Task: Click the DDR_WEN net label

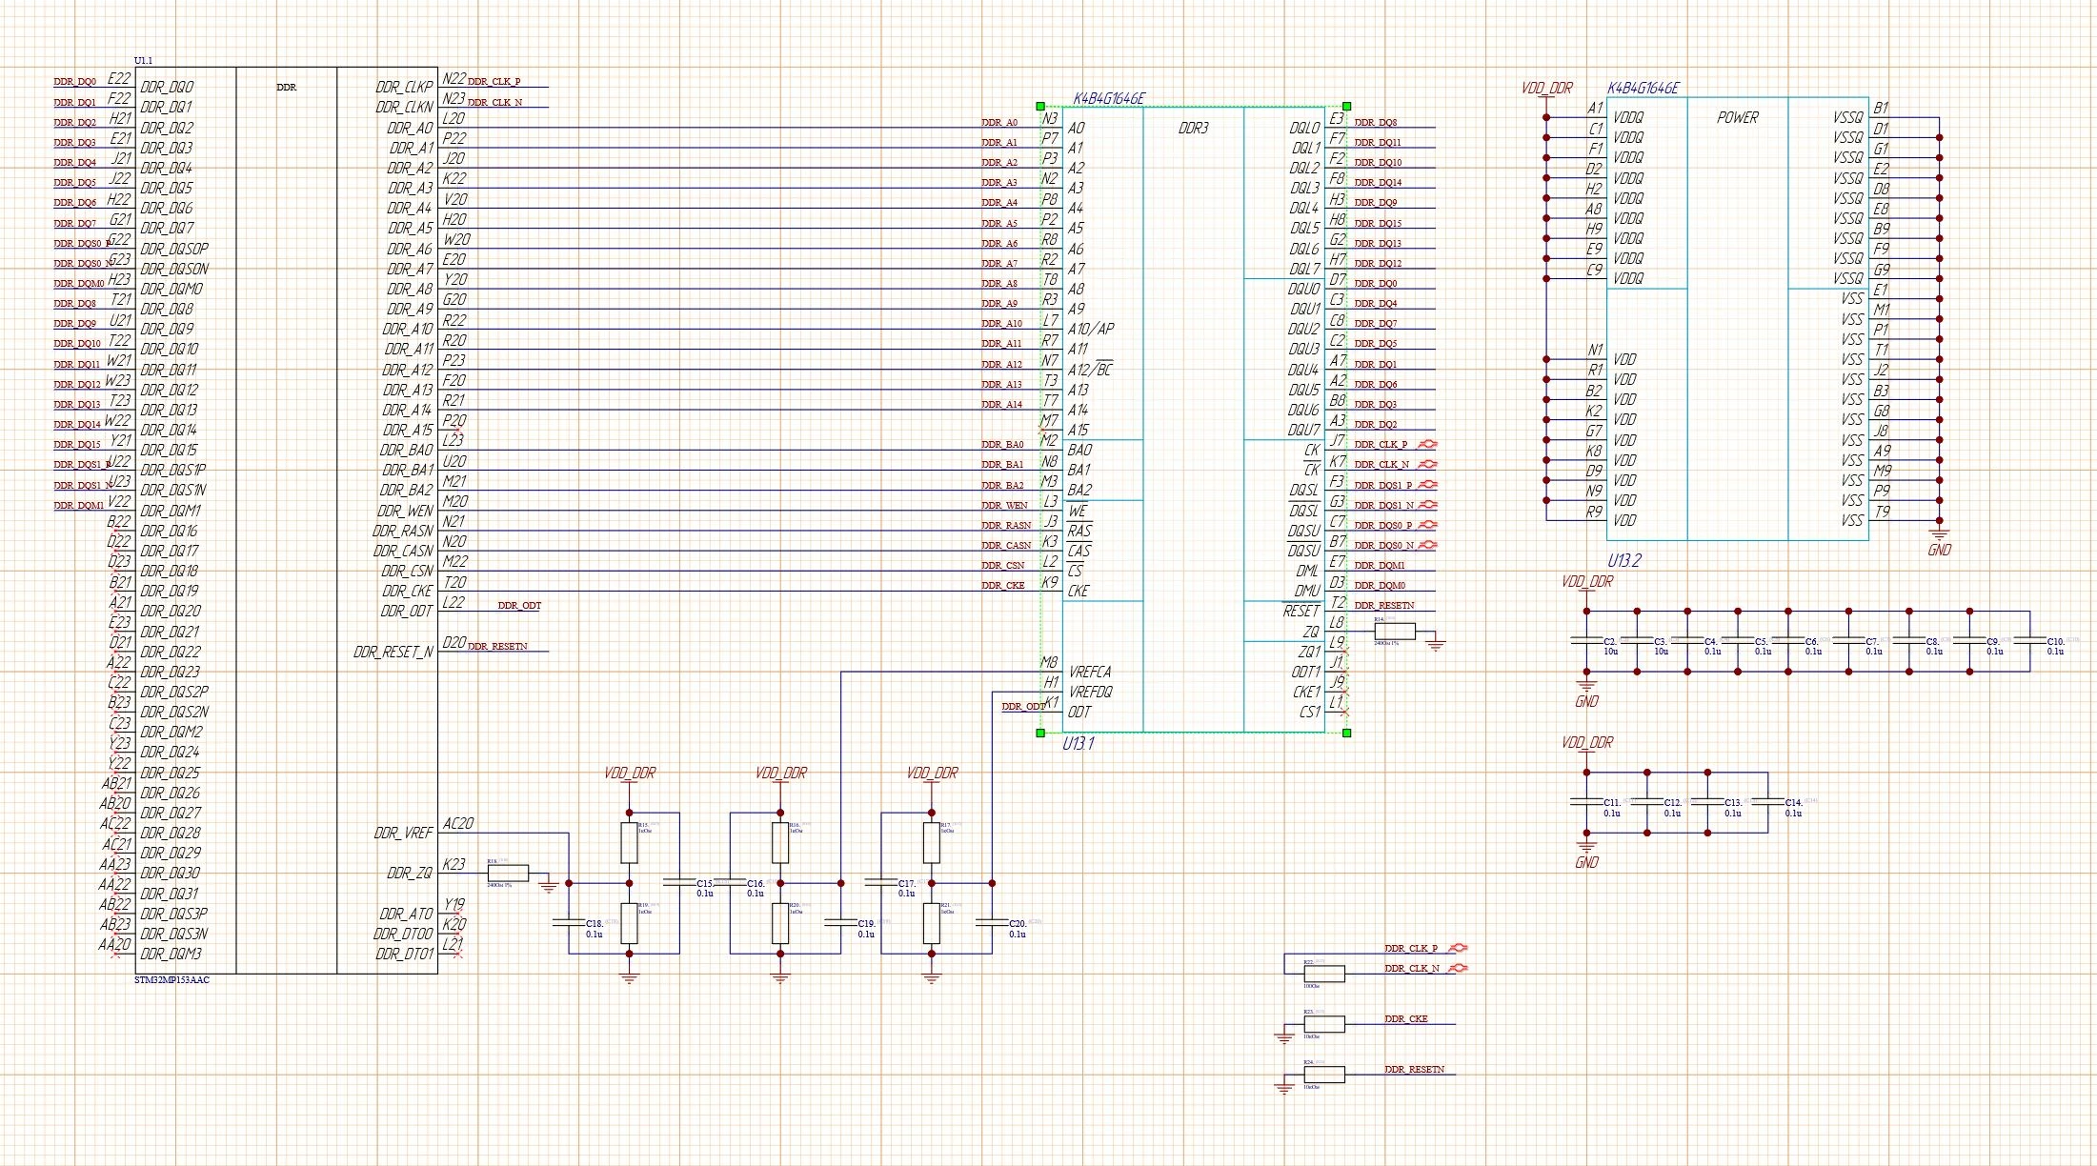Action: point(1005,506)
